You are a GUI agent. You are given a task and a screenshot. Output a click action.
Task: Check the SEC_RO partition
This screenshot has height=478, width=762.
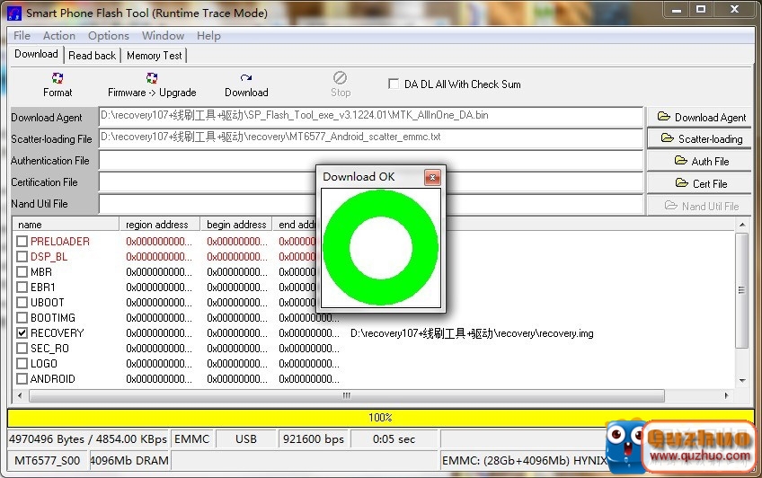[22, 348]
